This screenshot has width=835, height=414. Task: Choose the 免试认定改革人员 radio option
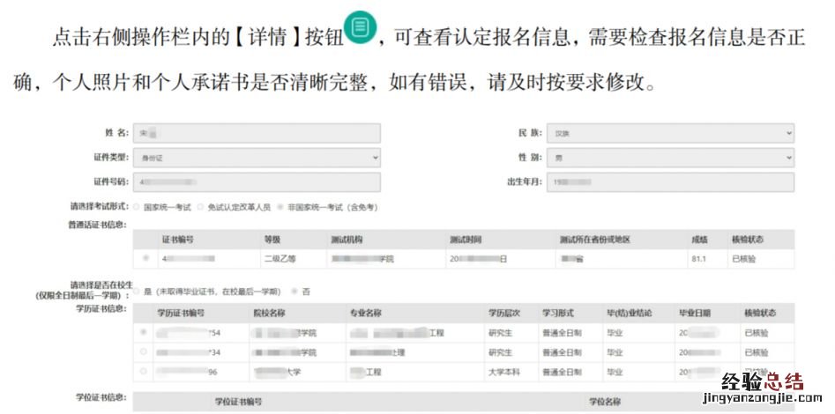[x=200, y=206]
